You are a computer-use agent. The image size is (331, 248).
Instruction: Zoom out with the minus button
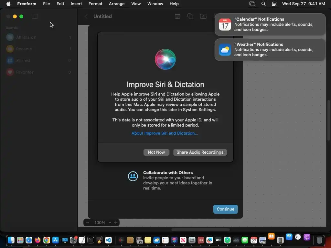(87, 222)
